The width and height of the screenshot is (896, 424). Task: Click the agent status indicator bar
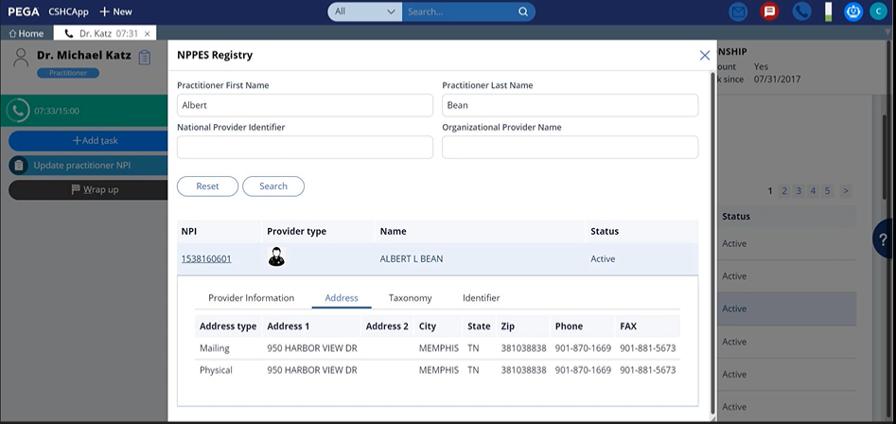pyautogui.click(x=828, y=11)
